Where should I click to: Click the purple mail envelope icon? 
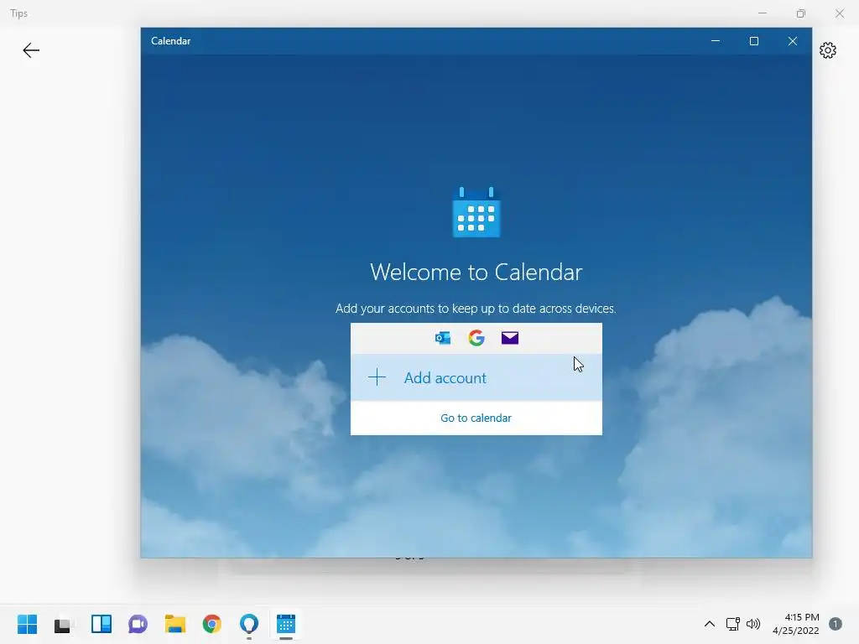click(510, 338)
